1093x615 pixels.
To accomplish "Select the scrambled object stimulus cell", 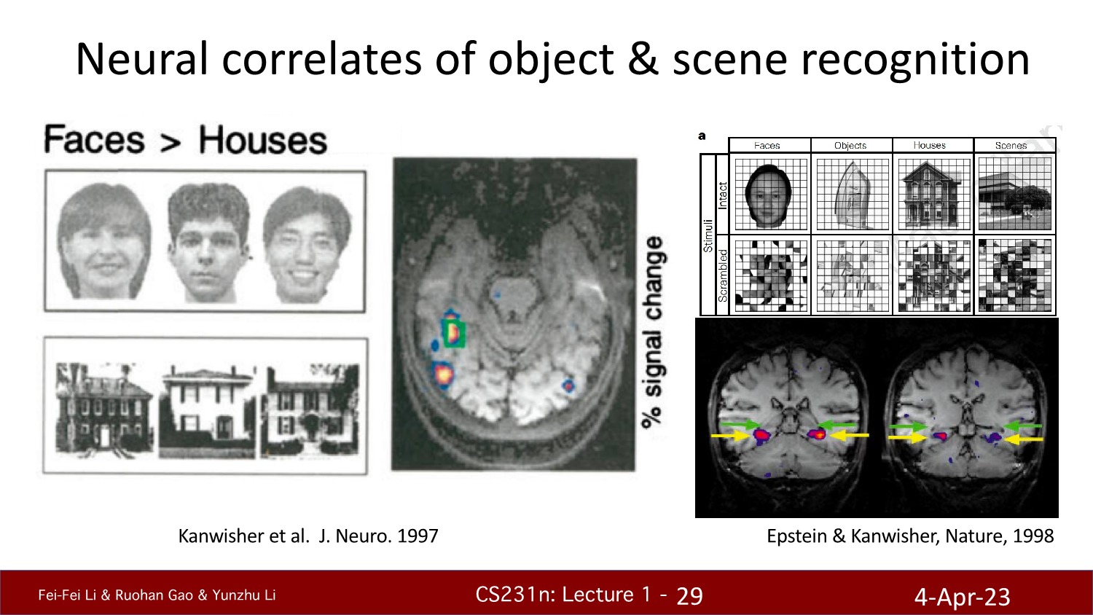I will (x=852, y=275).
